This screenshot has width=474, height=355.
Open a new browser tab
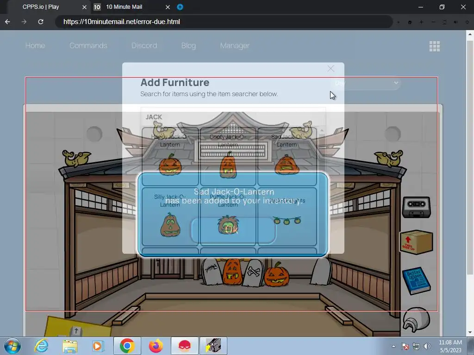[x=180, y=7]
